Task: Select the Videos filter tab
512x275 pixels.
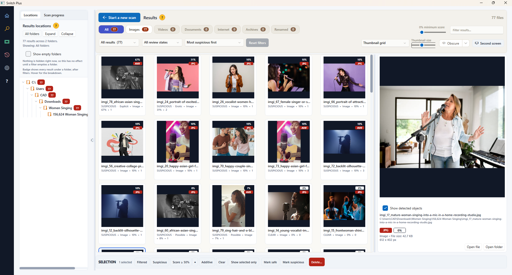Action: tap(166, 29)
